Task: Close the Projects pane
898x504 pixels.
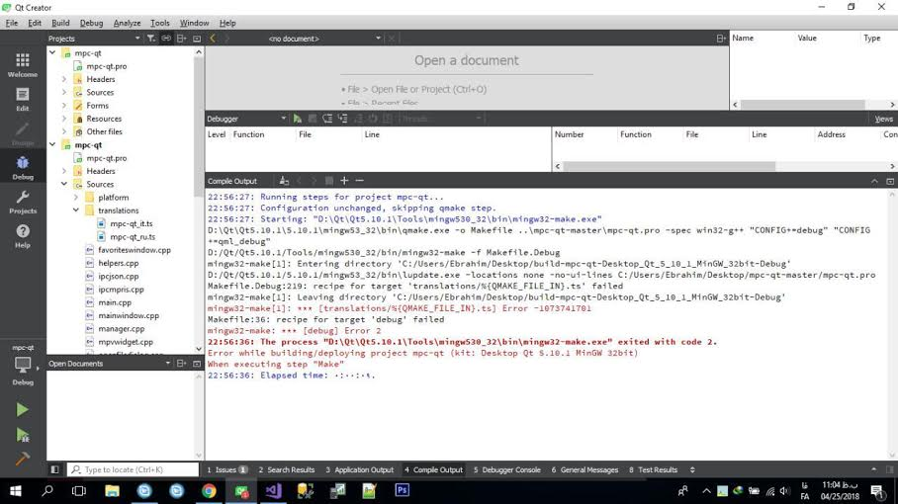Action: click(x=197, y=39)
